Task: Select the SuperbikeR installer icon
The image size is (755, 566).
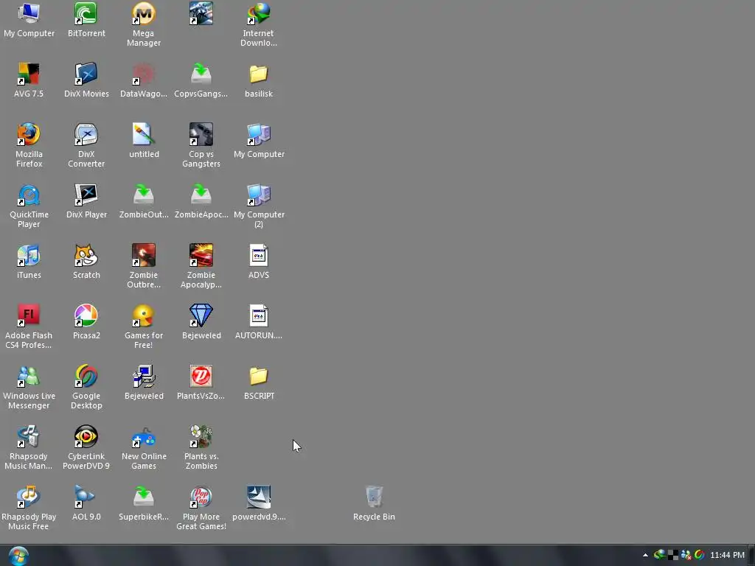Action: point(144,503)
